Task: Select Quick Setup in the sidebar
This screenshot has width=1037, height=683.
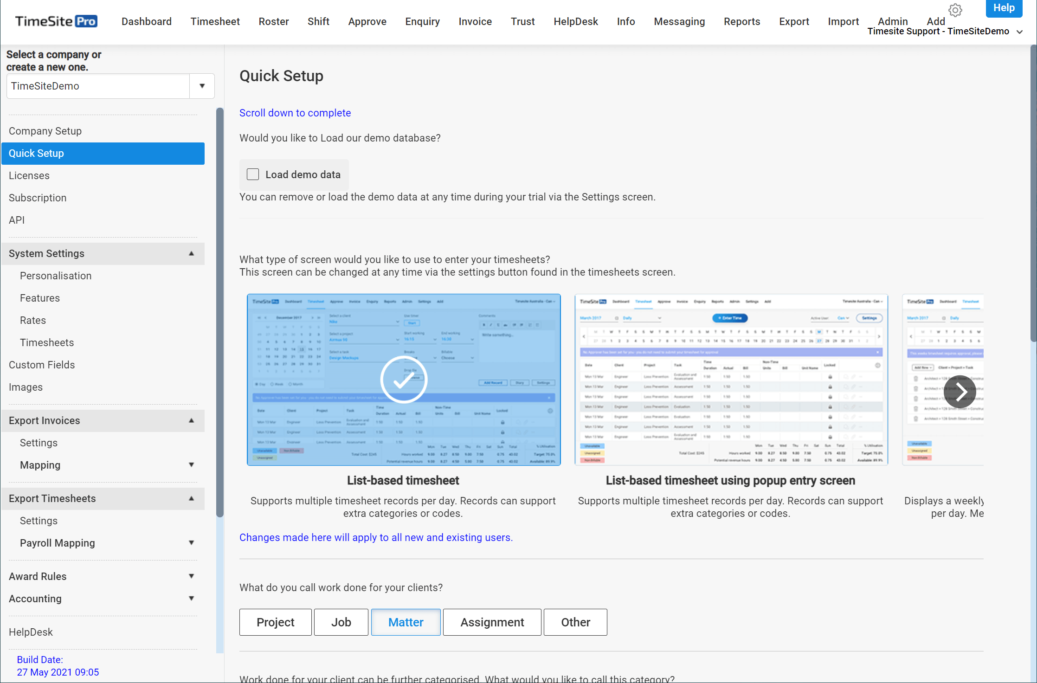Action: pyautogui.click(x=103, y=153)
